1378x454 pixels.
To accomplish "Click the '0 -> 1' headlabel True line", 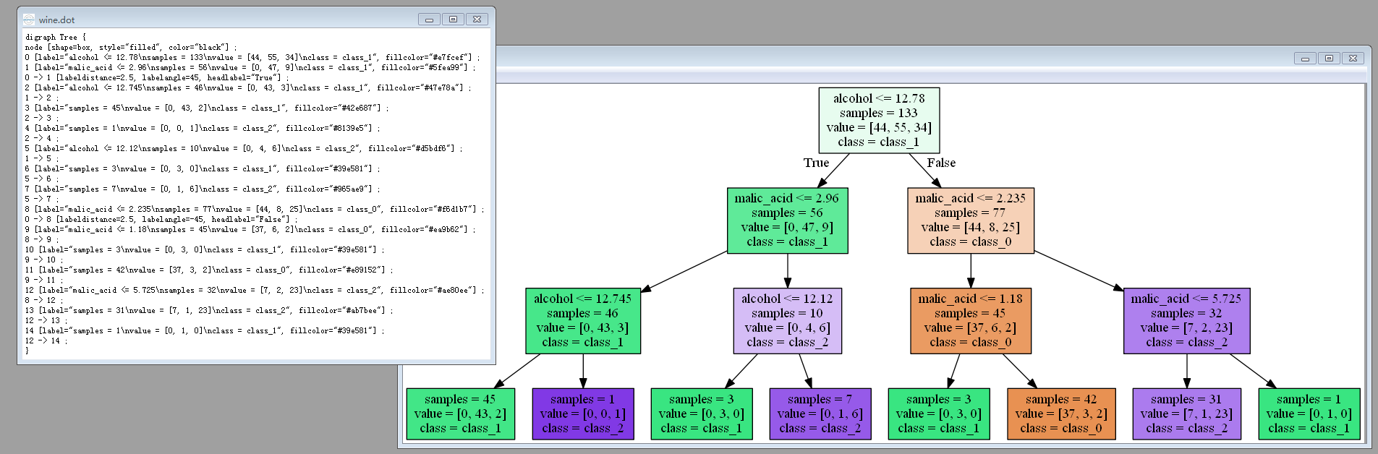I will tap(157, 77).
